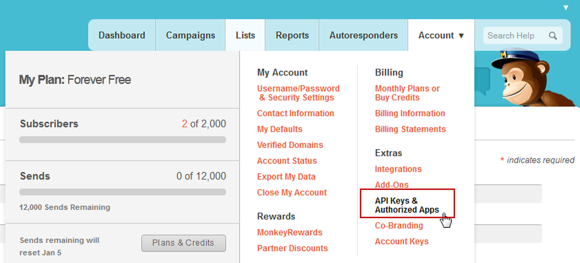Screen dimensions: 580x263
Task: Open the Dashboard tab
Action: click(x=122, y=35)
